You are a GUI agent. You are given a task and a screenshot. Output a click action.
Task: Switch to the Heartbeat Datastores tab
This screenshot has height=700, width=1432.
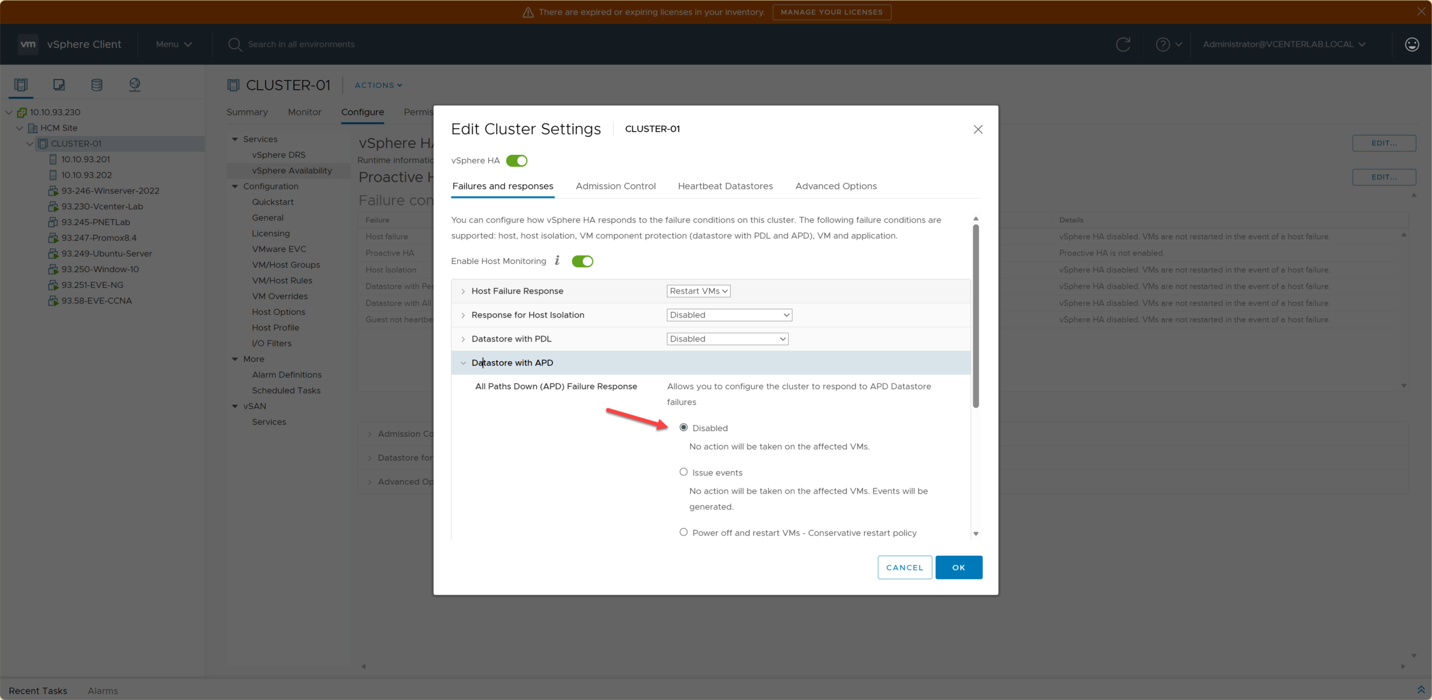tap(725, 186)
